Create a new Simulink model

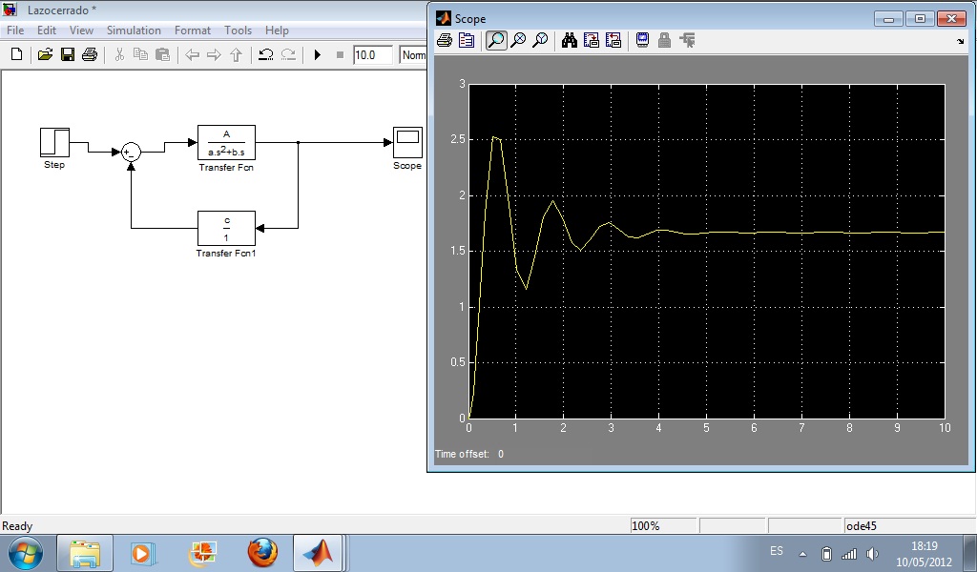point(17,54)
